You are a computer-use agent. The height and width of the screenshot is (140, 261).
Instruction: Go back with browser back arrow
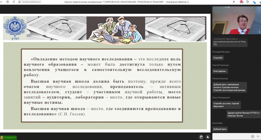[x=2, y=2]
